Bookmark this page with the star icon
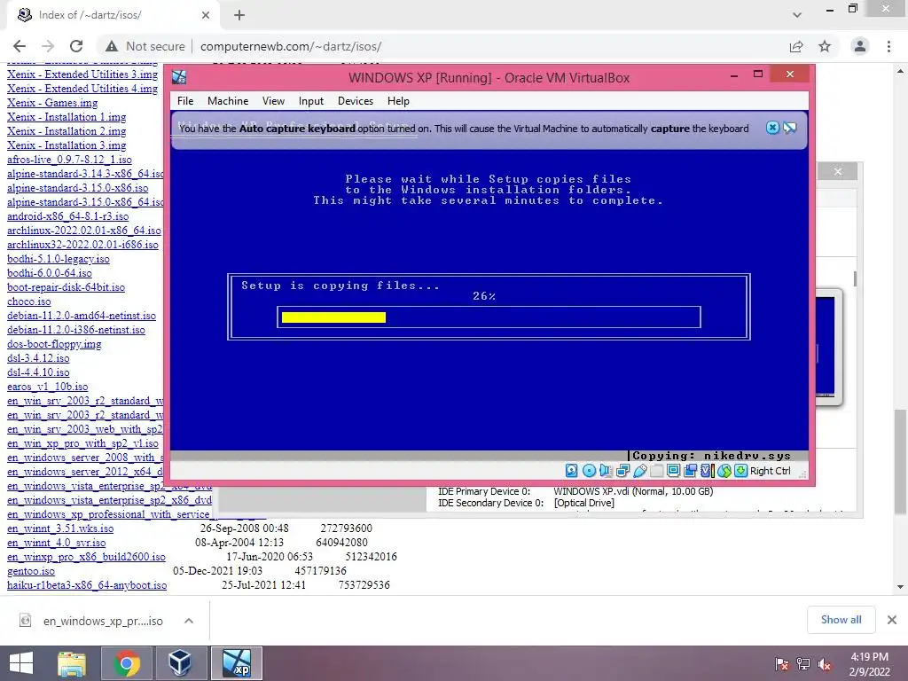This screenshot has width=908, height=681. pyautogui.click(x=825, y=46)
